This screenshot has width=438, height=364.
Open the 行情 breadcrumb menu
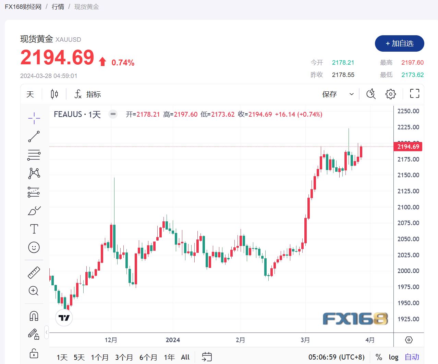tap(57, 6)
